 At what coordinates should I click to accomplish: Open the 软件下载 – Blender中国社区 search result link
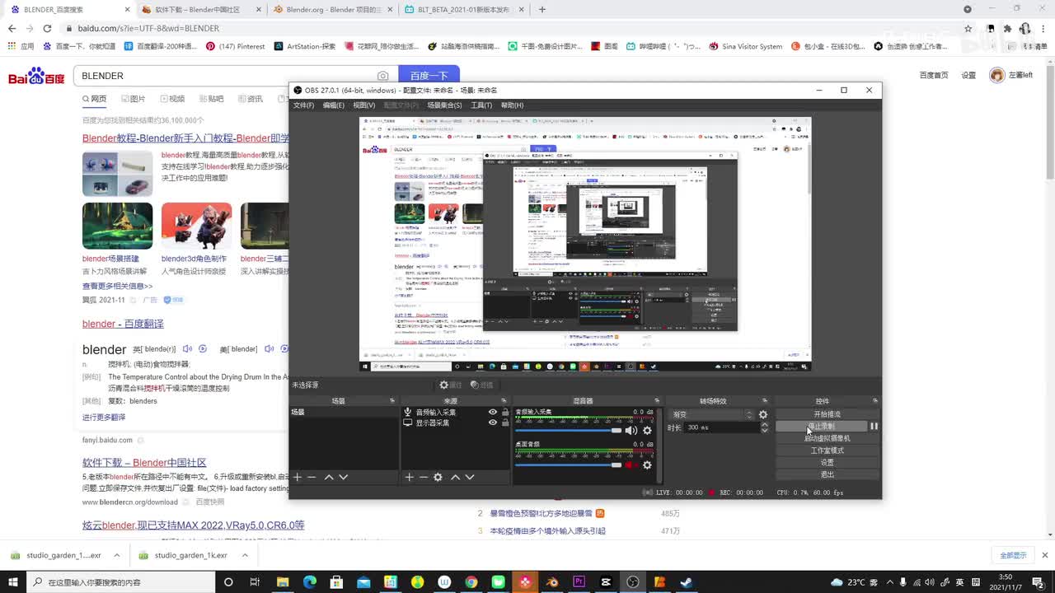(x=144, y=463)
